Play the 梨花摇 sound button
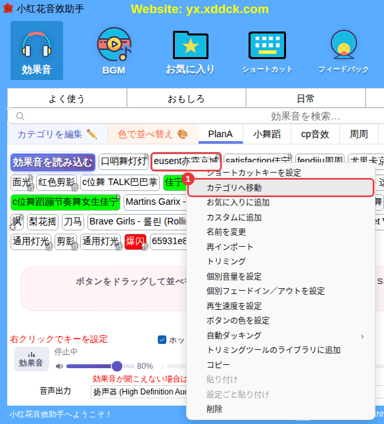This screenshot has height=424, width=384. coord(43,222)
